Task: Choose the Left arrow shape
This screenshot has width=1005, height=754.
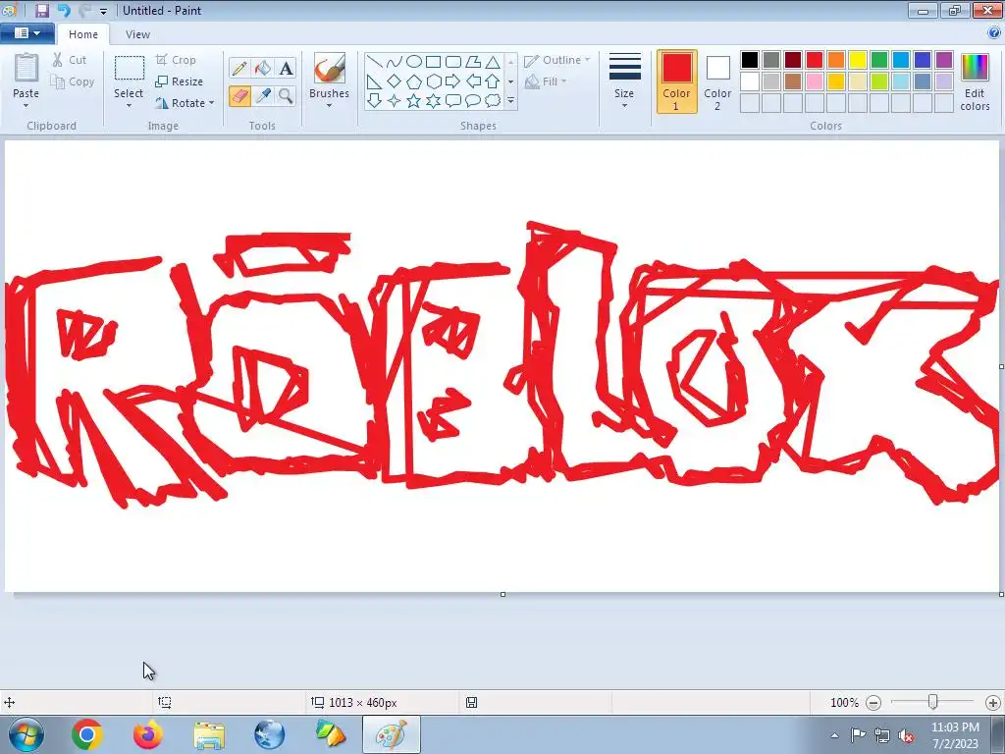Action: pos(473,81)
